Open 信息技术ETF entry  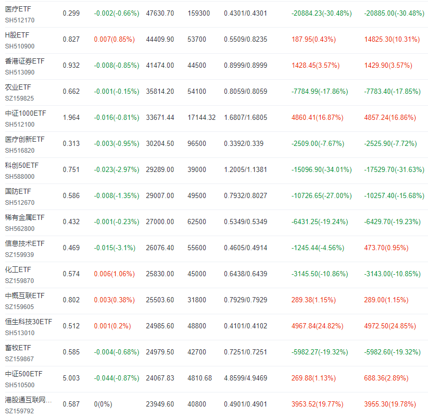(24, 243)
